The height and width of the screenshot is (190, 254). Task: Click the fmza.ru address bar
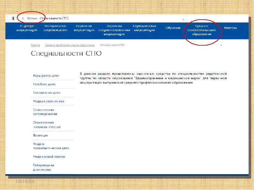pyautogui.click(x=32, y=18)
